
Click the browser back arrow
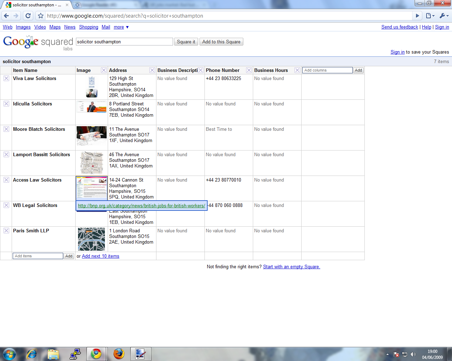(6, 16)
